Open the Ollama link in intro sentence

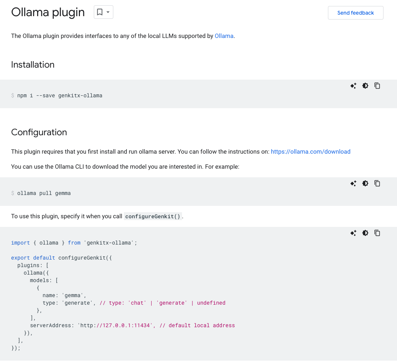pos(224,36)
